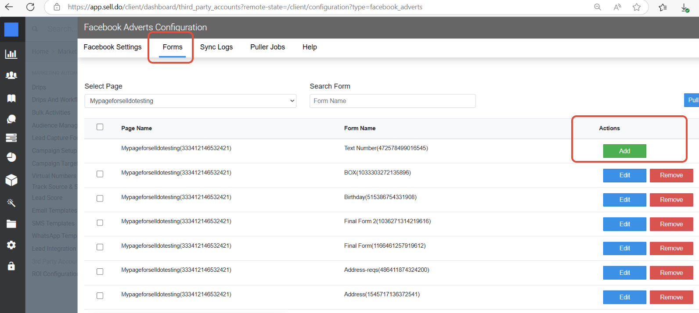Viewport: 699px width, 313px height.
Task: Remove the Final Form 2 entry
Action: point(671,224)
